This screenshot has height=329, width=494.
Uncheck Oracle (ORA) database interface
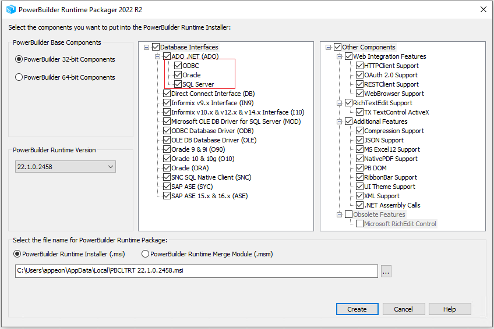tap(167, 168)
